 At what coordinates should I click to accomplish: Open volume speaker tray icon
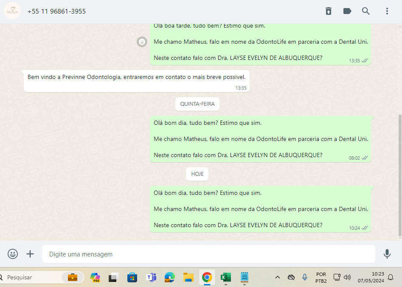347,277
